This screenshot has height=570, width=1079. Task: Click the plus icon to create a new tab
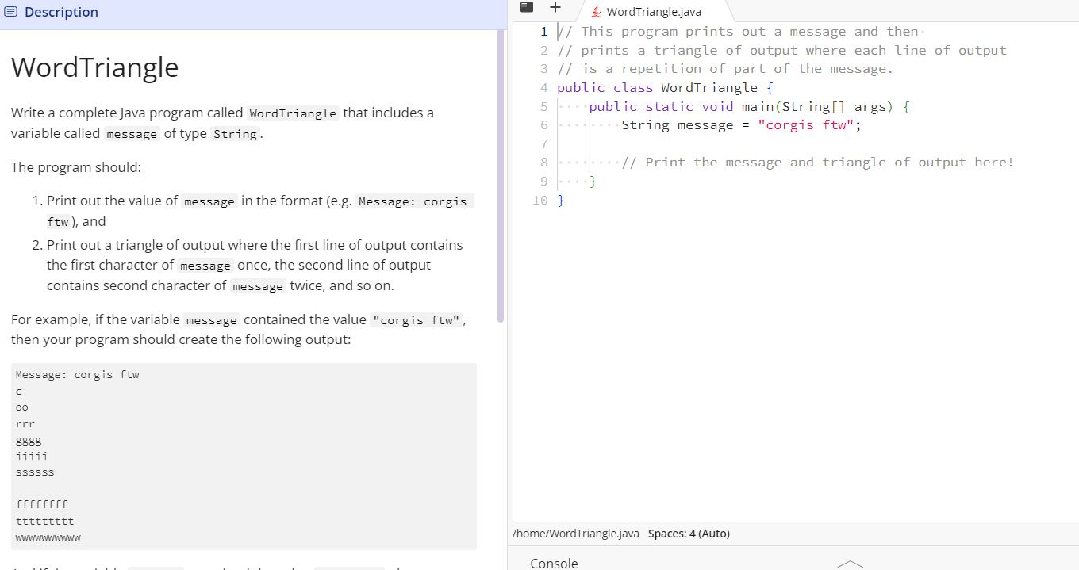pos(555,7)
